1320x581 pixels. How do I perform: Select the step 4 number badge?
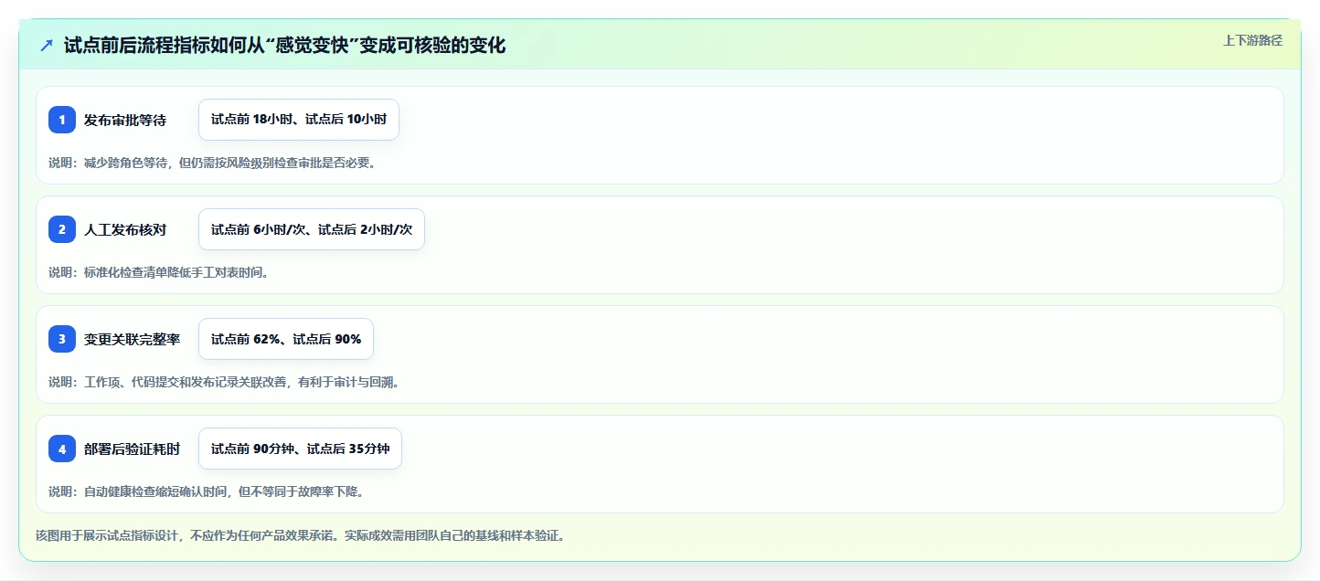pyautogui.click(x=62, y=449)
